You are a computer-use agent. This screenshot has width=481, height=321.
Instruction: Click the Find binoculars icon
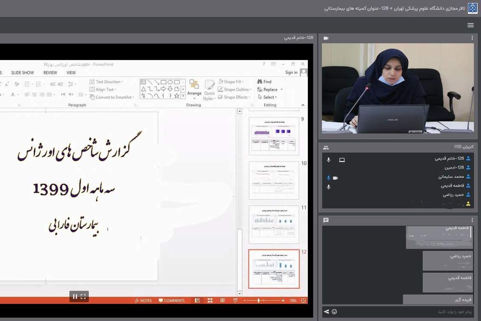coord(260,82)
